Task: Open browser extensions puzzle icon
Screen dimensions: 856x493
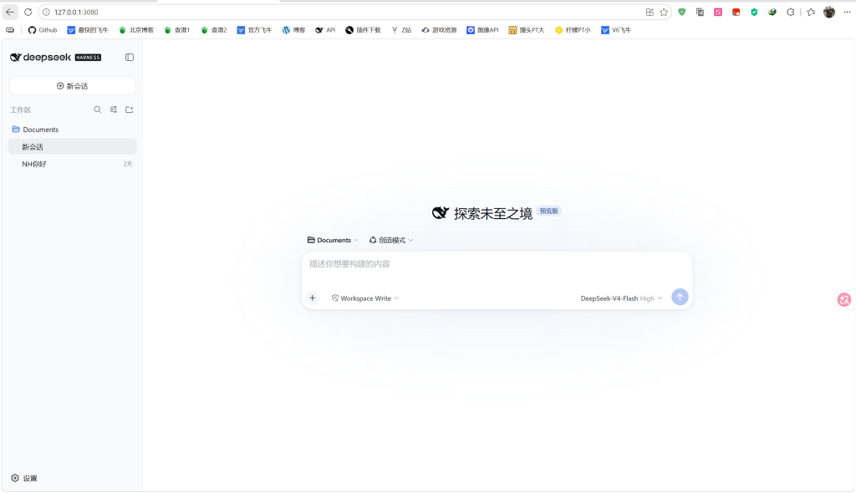Action: 791,12
